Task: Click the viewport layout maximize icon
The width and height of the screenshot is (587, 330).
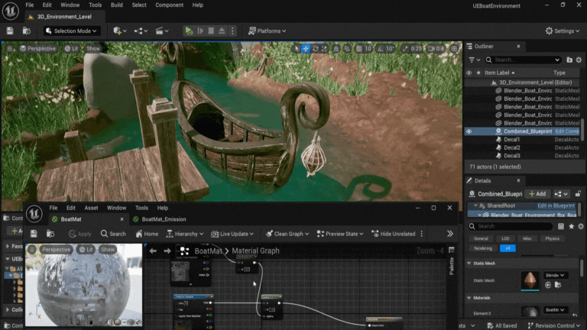Action: point(454,49)
